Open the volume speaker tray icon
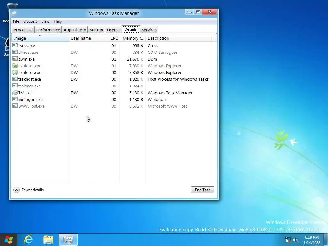 click(x=296, y=240)
